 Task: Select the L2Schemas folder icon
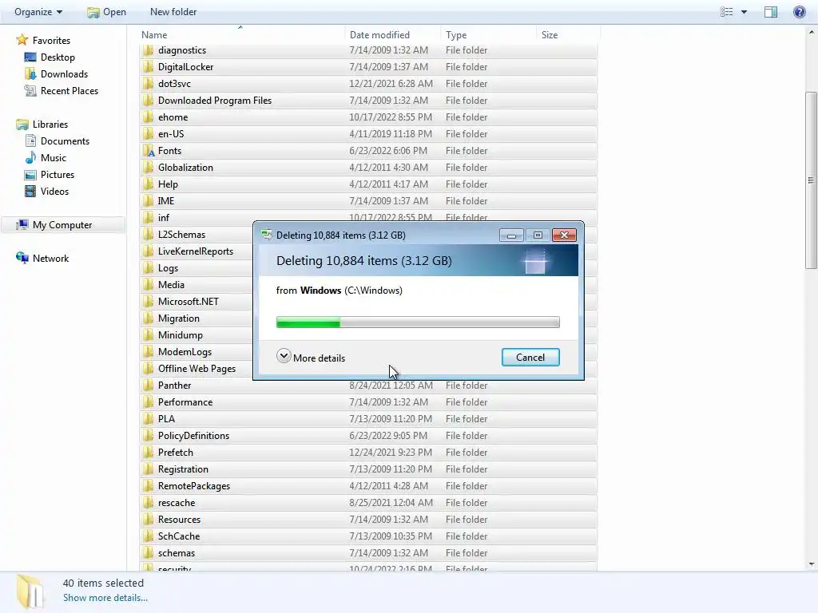(148, 234)
